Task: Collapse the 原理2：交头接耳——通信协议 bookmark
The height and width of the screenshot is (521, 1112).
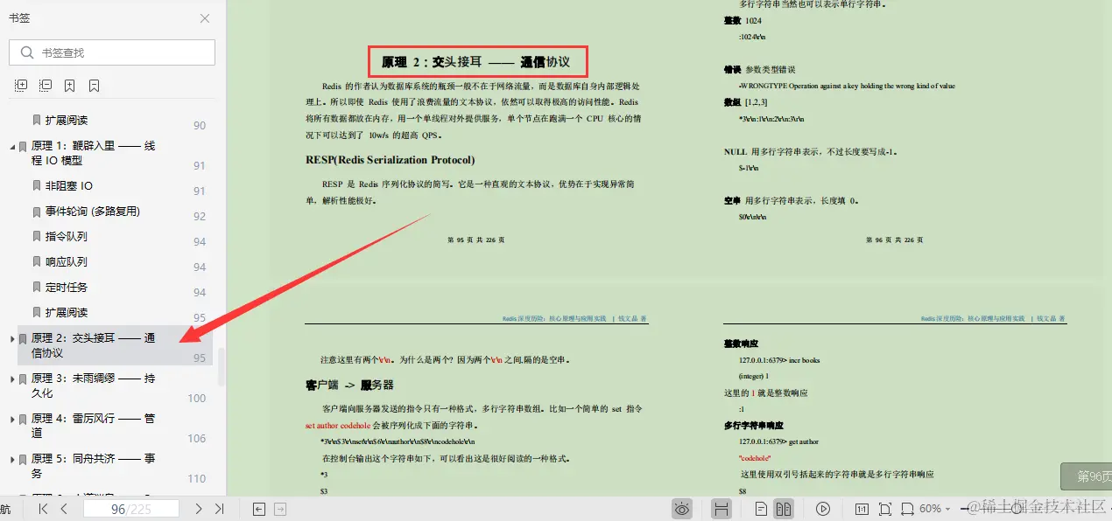Action: click(x=12, y=338)
